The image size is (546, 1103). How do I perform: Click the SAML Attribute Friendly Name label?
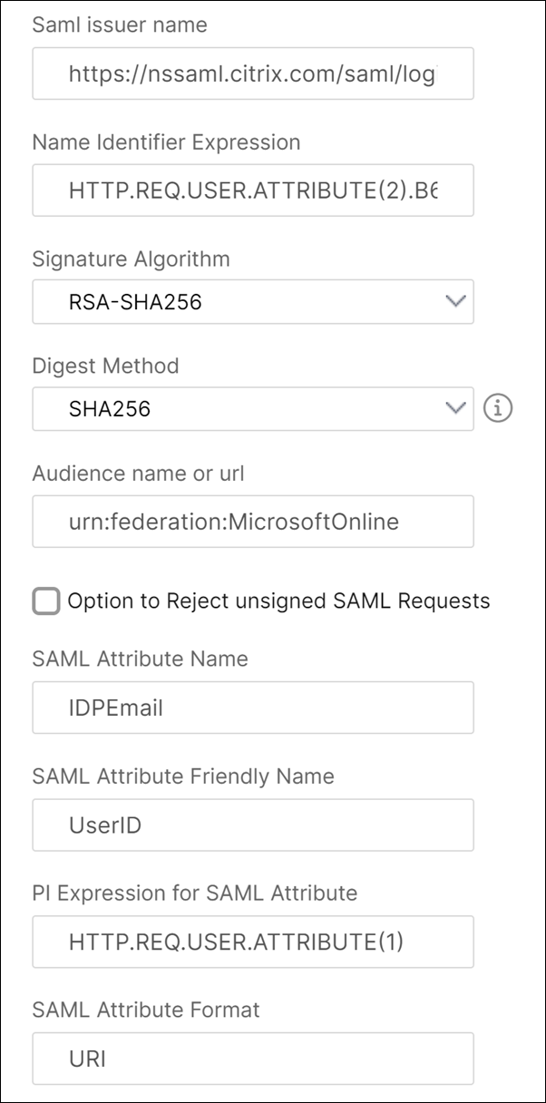click(183, 776)
